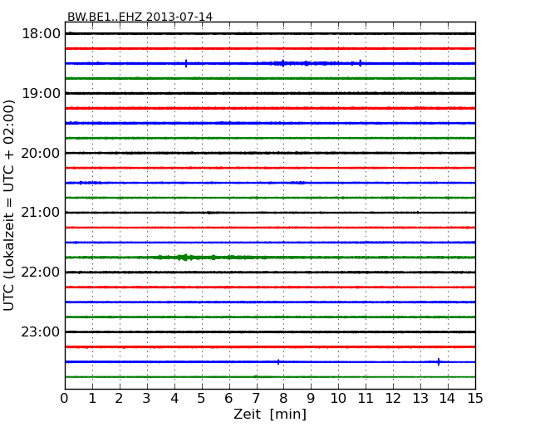
Task: Click the green trace burst above the 22:00 line
Action: point(184,258)
